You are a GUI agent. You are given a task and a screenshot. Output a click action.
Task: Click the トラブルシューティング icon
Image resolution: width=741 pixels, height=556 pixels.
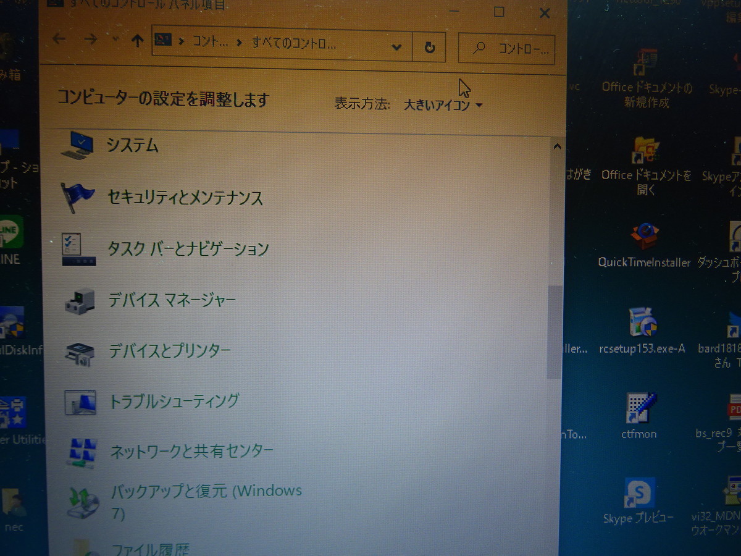tap(80, 402)
